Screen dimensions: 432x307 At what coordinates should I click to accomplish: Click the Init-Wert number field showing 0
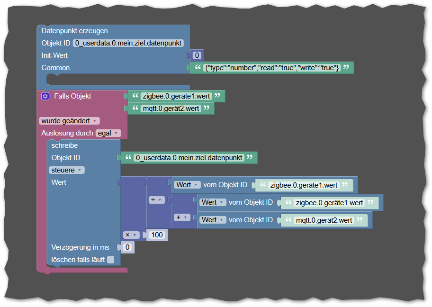pyautogui.click(x=196, y=55)
